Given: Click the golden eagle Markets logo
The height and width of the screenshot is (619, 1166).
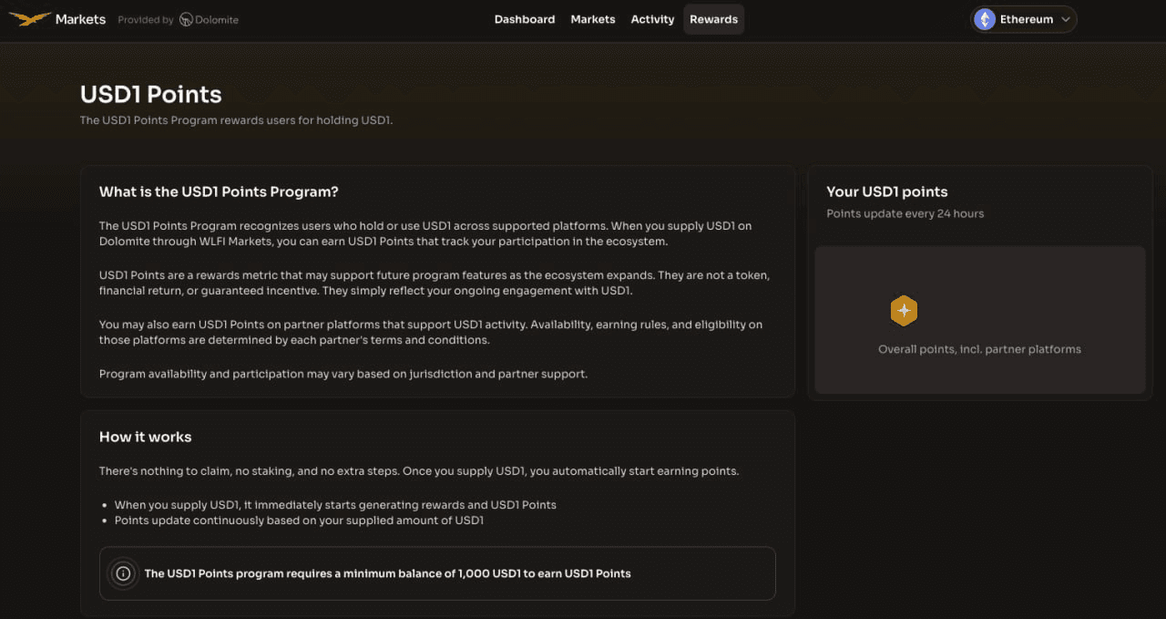Looking at the screenshot, I should click(x=30, y=19).
